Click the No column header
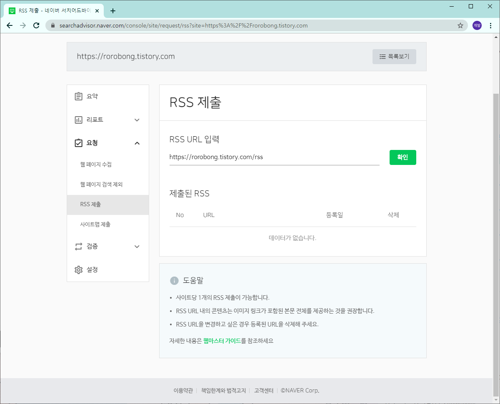This screenshot has width=500, height=404. click(180, 215)
